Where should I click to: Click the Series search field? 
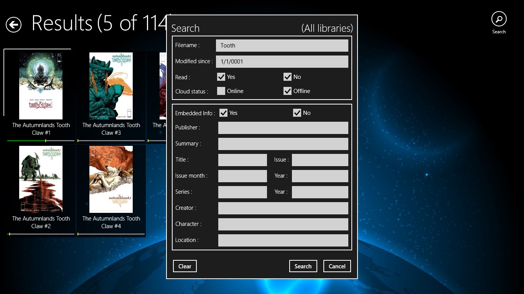coord(242,192)
